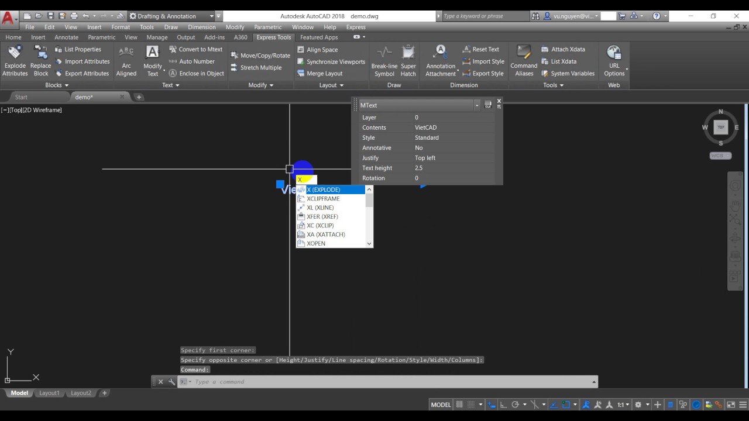Open the Express Tools ribbon tab
This screenshot has height=421, width=749.
[x=273, y=37]
